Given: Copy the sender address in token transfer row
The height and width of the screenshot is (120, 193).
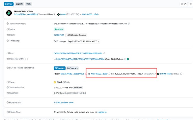Looking at the screenshot, I should [86, 74].
